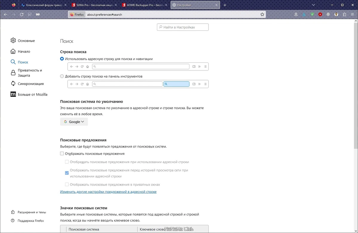Viewport: 358px width, 233px height.
Task: Open Основные settings with the gear icon
Action: [x=13, y=40]
